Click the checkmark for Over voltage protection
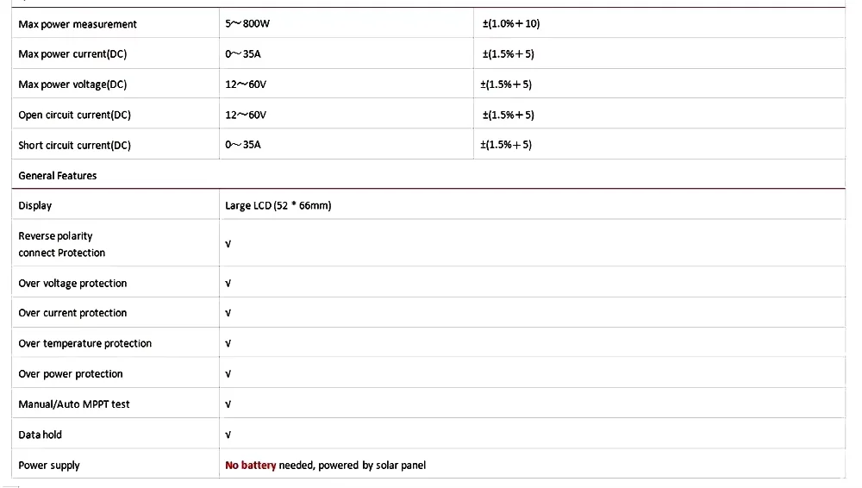The height and width of the screenshot is (488, 862). pos(228,284)
